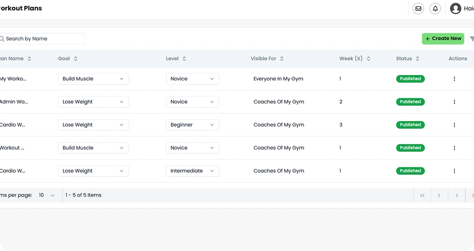The image size is (474, 251).
Task: Click 'Coaches Of My Gym' in Admin Wo... row
Action: (x=279, y=102)
